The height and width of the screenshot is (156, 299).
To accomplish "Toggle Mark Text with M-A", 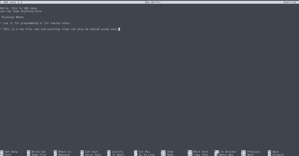I will click(x=198, y=152).
